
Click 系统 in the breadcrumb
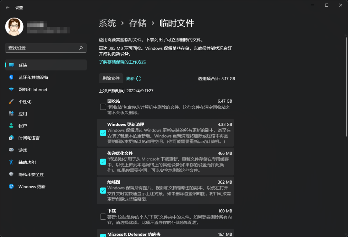pyautogui.click(x=107, y=23)
